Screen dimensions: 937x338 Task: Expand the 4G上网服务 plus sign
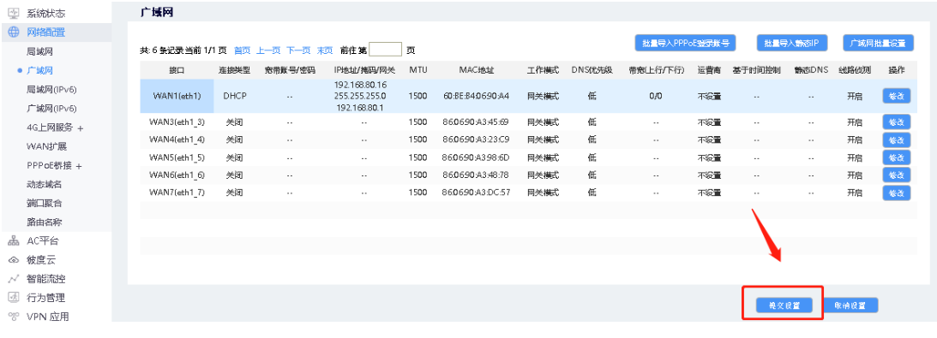[80, 127]
